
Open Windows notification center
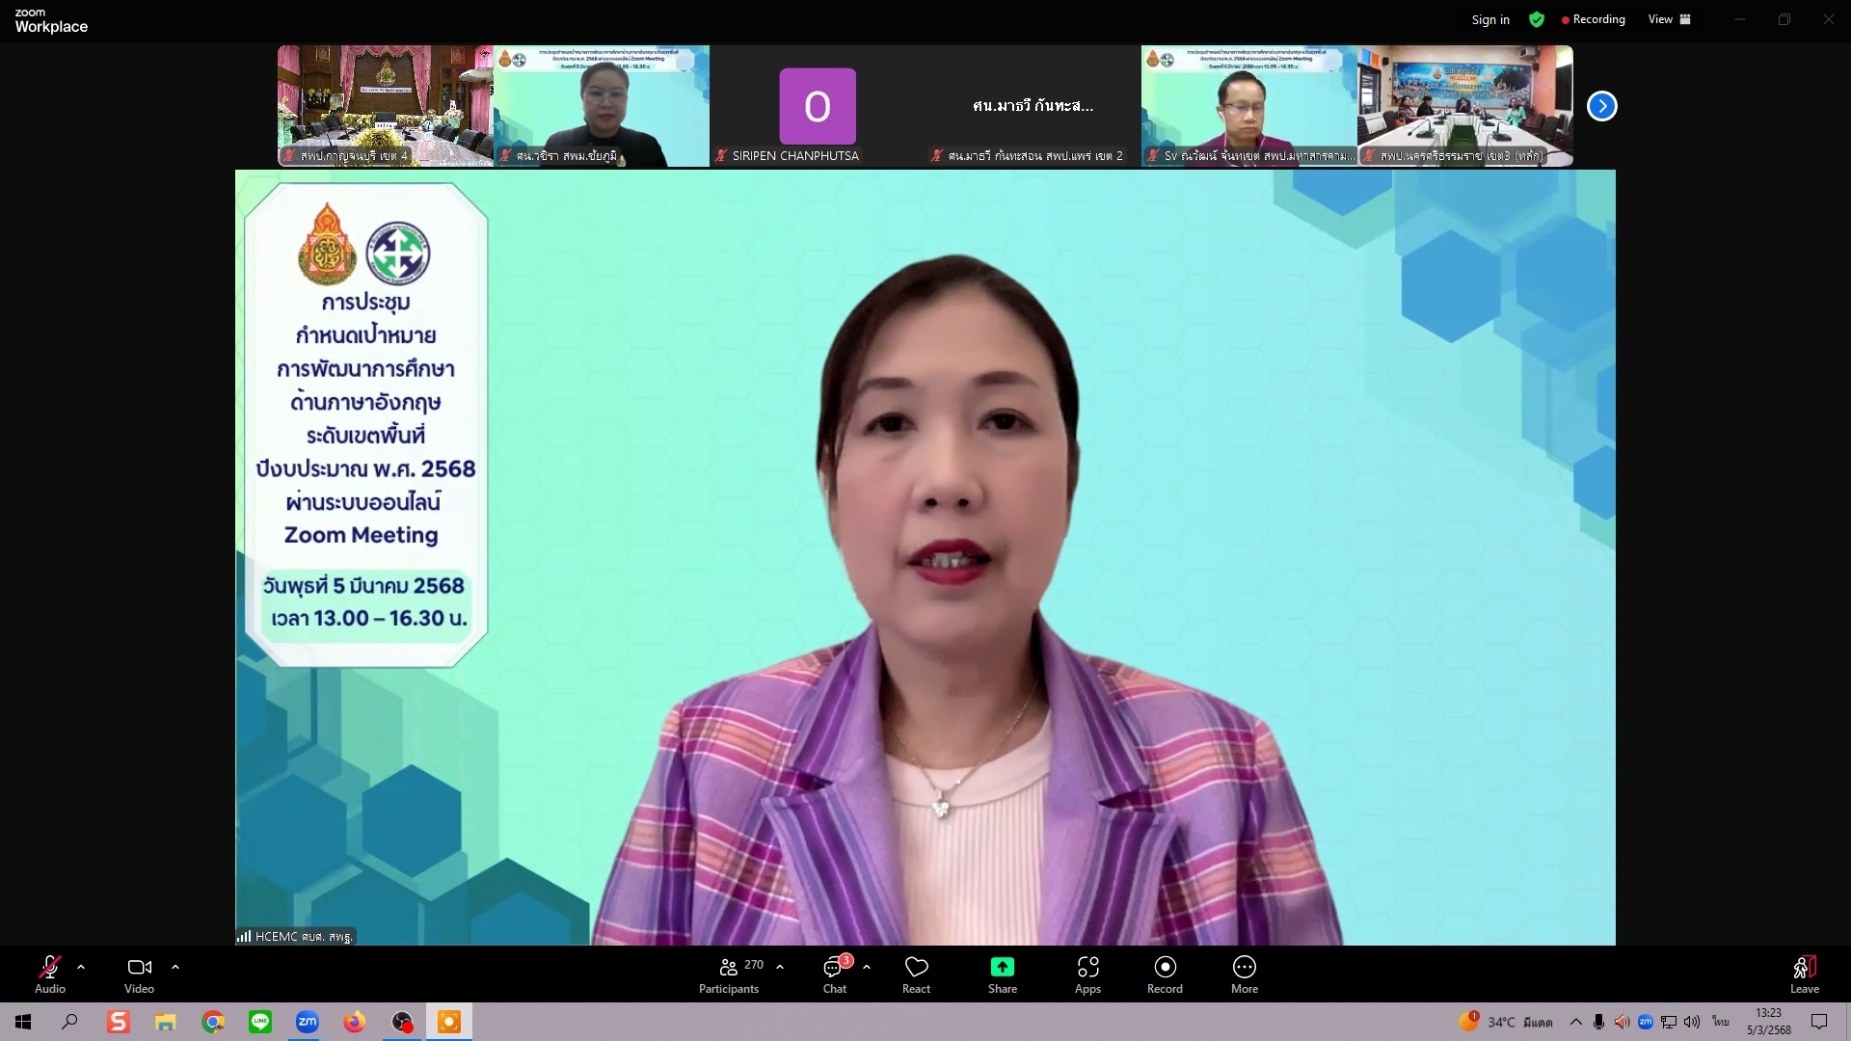[1819, 1022]
